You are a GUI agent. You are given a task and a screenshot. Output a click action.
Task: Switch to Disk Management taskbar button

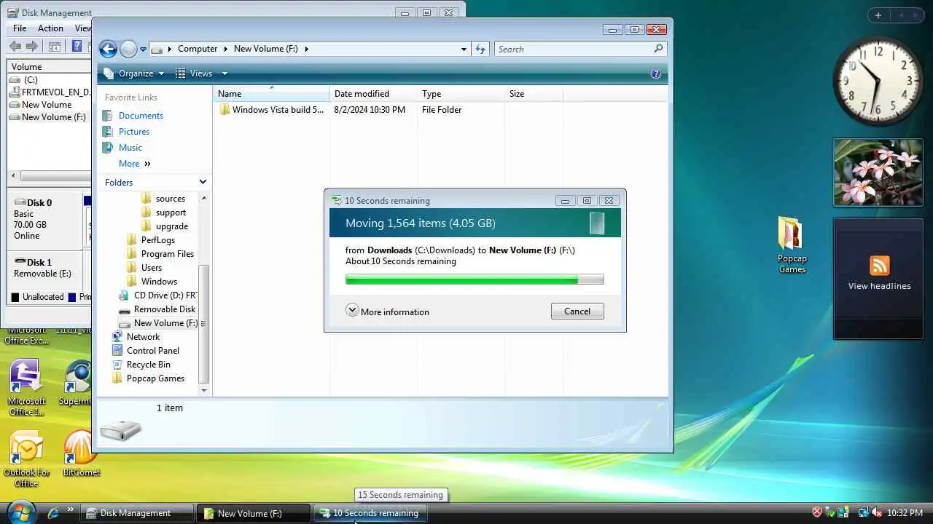(x=136, y=513)
